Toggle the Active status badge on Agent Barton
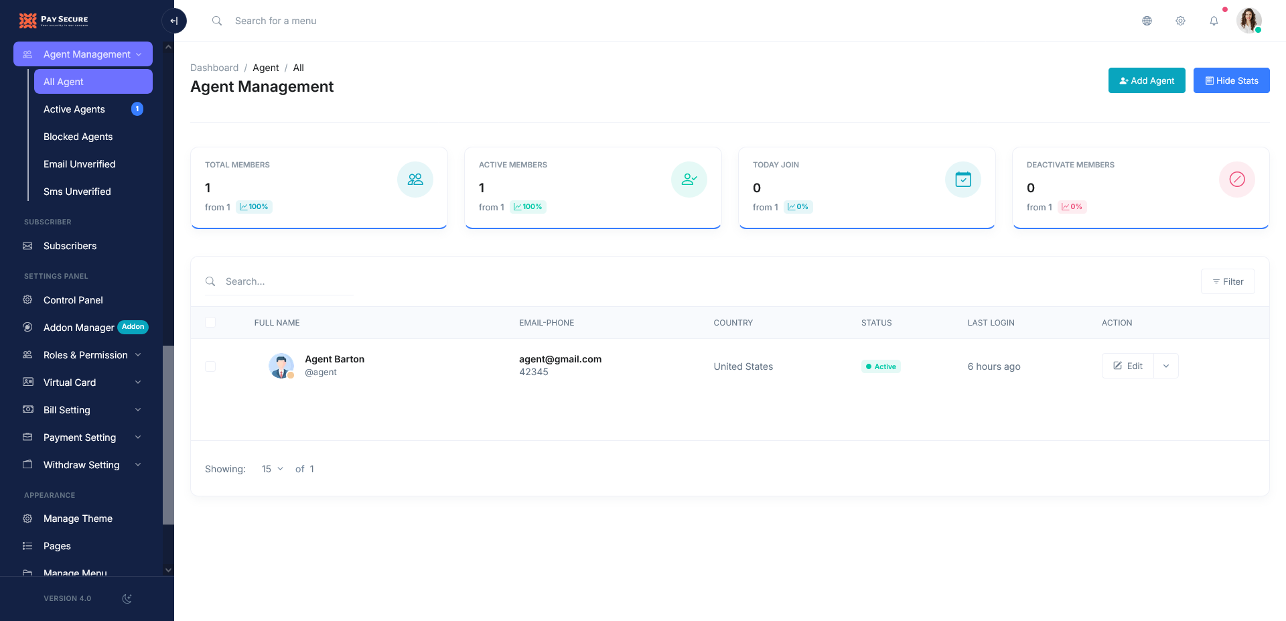The width and height of the screenshot is (1286, 621). tap(881, 366)
